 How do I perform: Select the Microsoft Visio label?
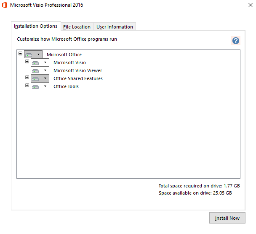tap(69, 62)
